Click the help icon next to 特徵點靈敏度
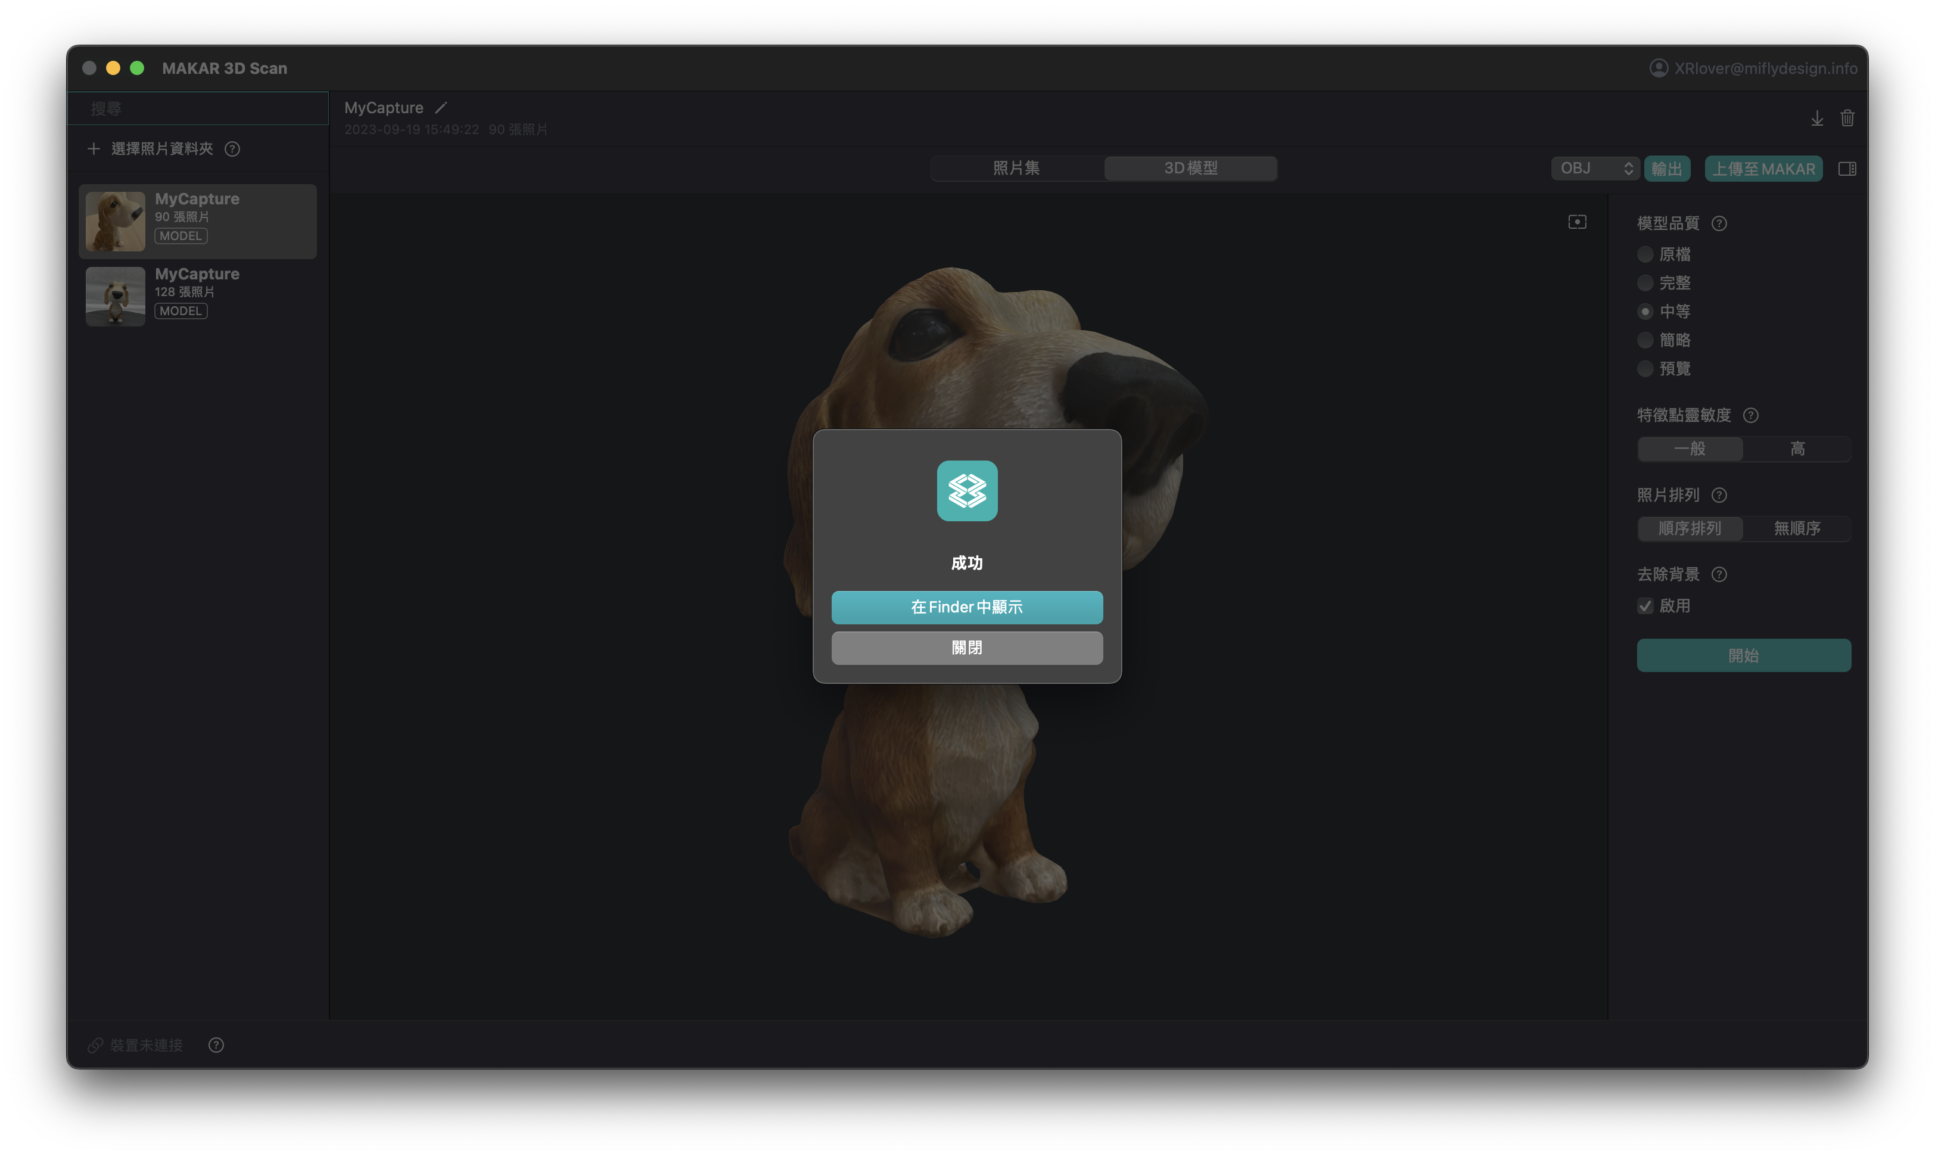This screenshot has height=1157, width=1935. pos(1750,415)
